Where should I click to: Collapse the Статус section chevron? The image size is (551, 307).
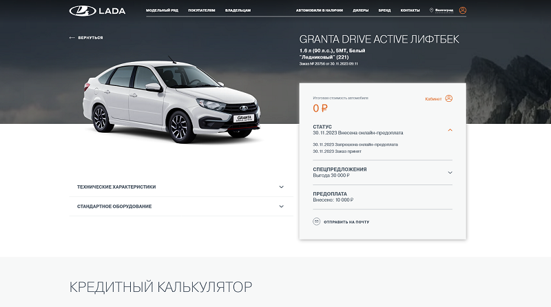[x=450, y=130]
